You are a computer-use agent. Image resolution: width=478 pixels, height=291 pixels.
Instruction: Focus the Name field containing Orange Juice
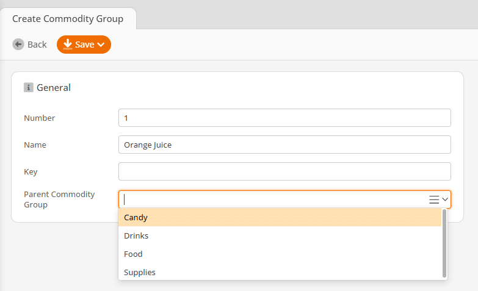pyautogui.click(x=284, y=145)
